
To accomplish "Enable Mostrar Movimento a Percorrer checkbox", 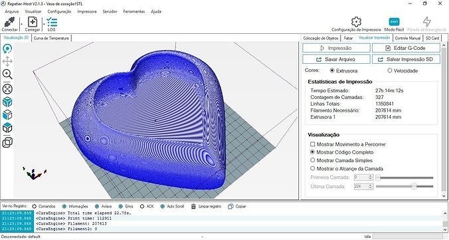I will [312, 144].
